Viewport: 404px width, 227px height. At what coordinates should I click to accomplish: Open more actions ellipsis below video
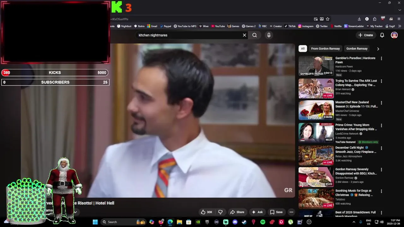[x=291, y=212]
